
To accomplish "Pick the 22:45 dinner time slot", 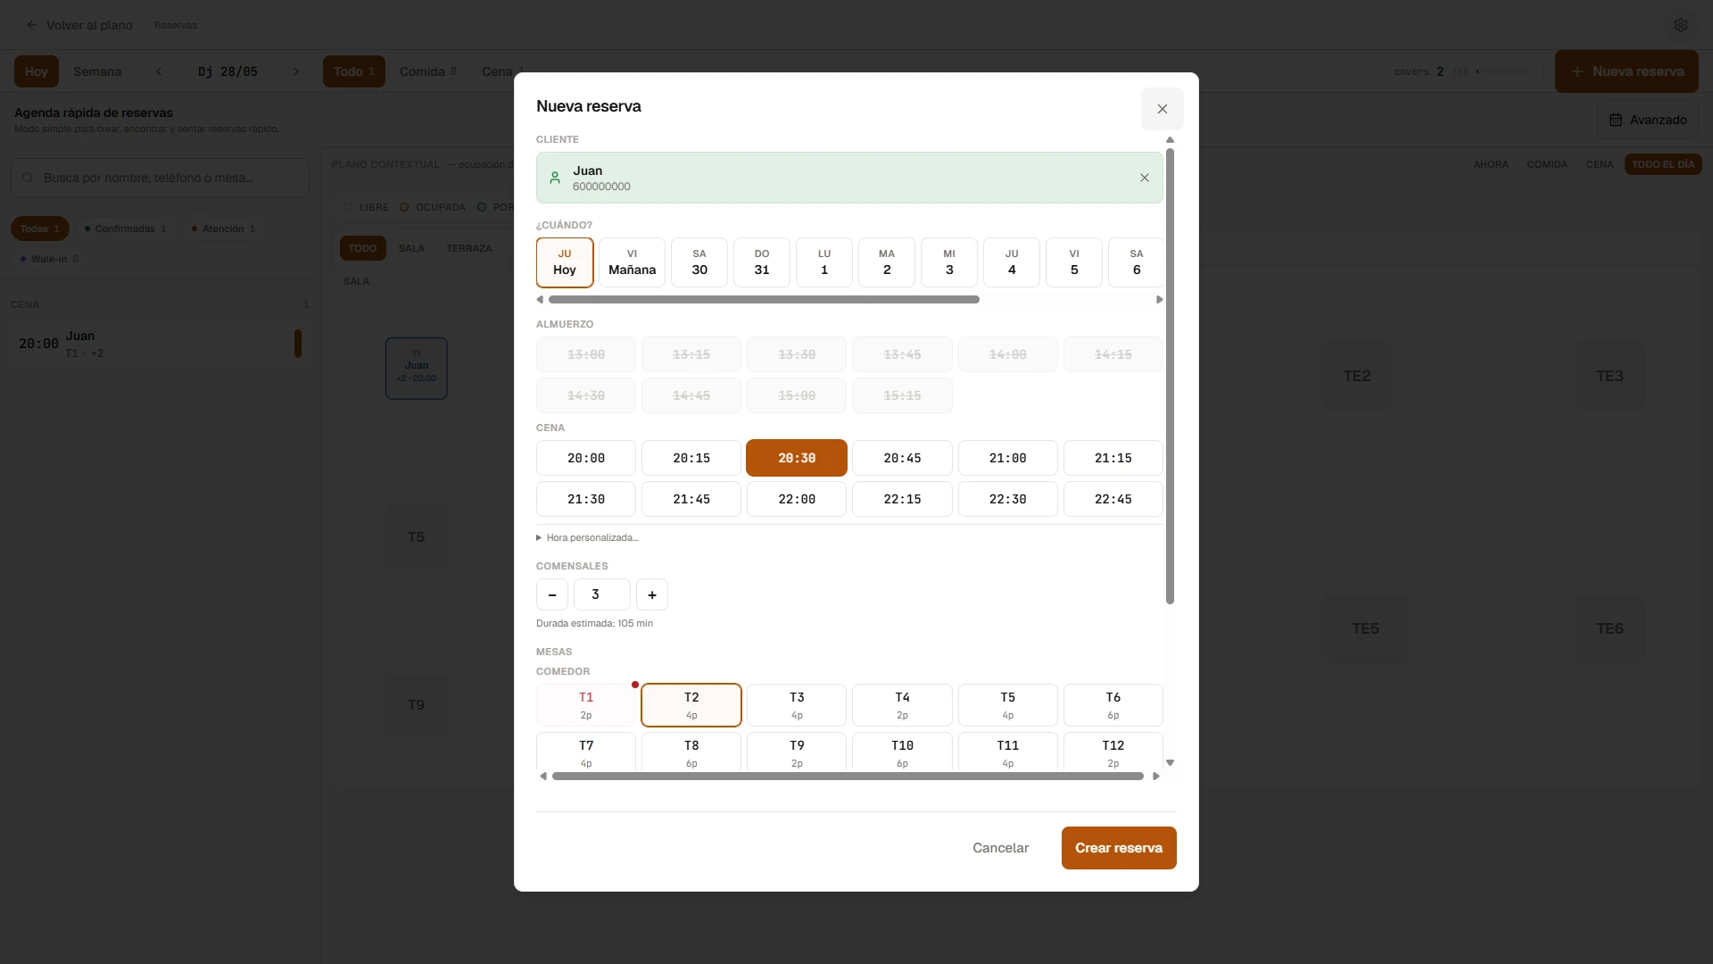I will tap(1113, 499).
